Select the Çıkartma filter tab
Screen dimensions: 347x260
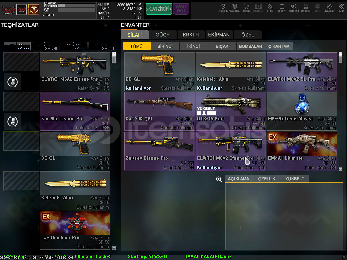coord(279,46)
